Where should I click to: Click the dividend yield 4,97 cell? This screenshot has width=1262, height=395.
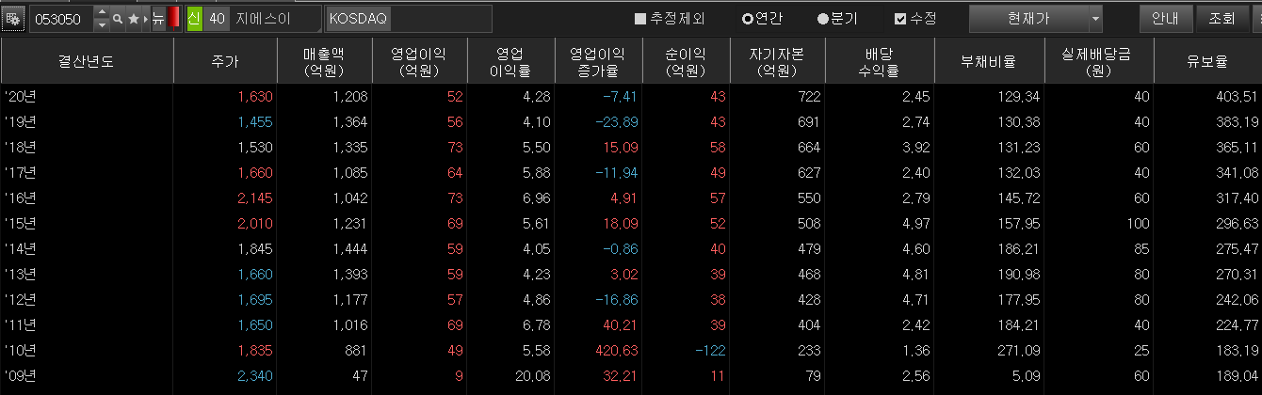point(914,223)
